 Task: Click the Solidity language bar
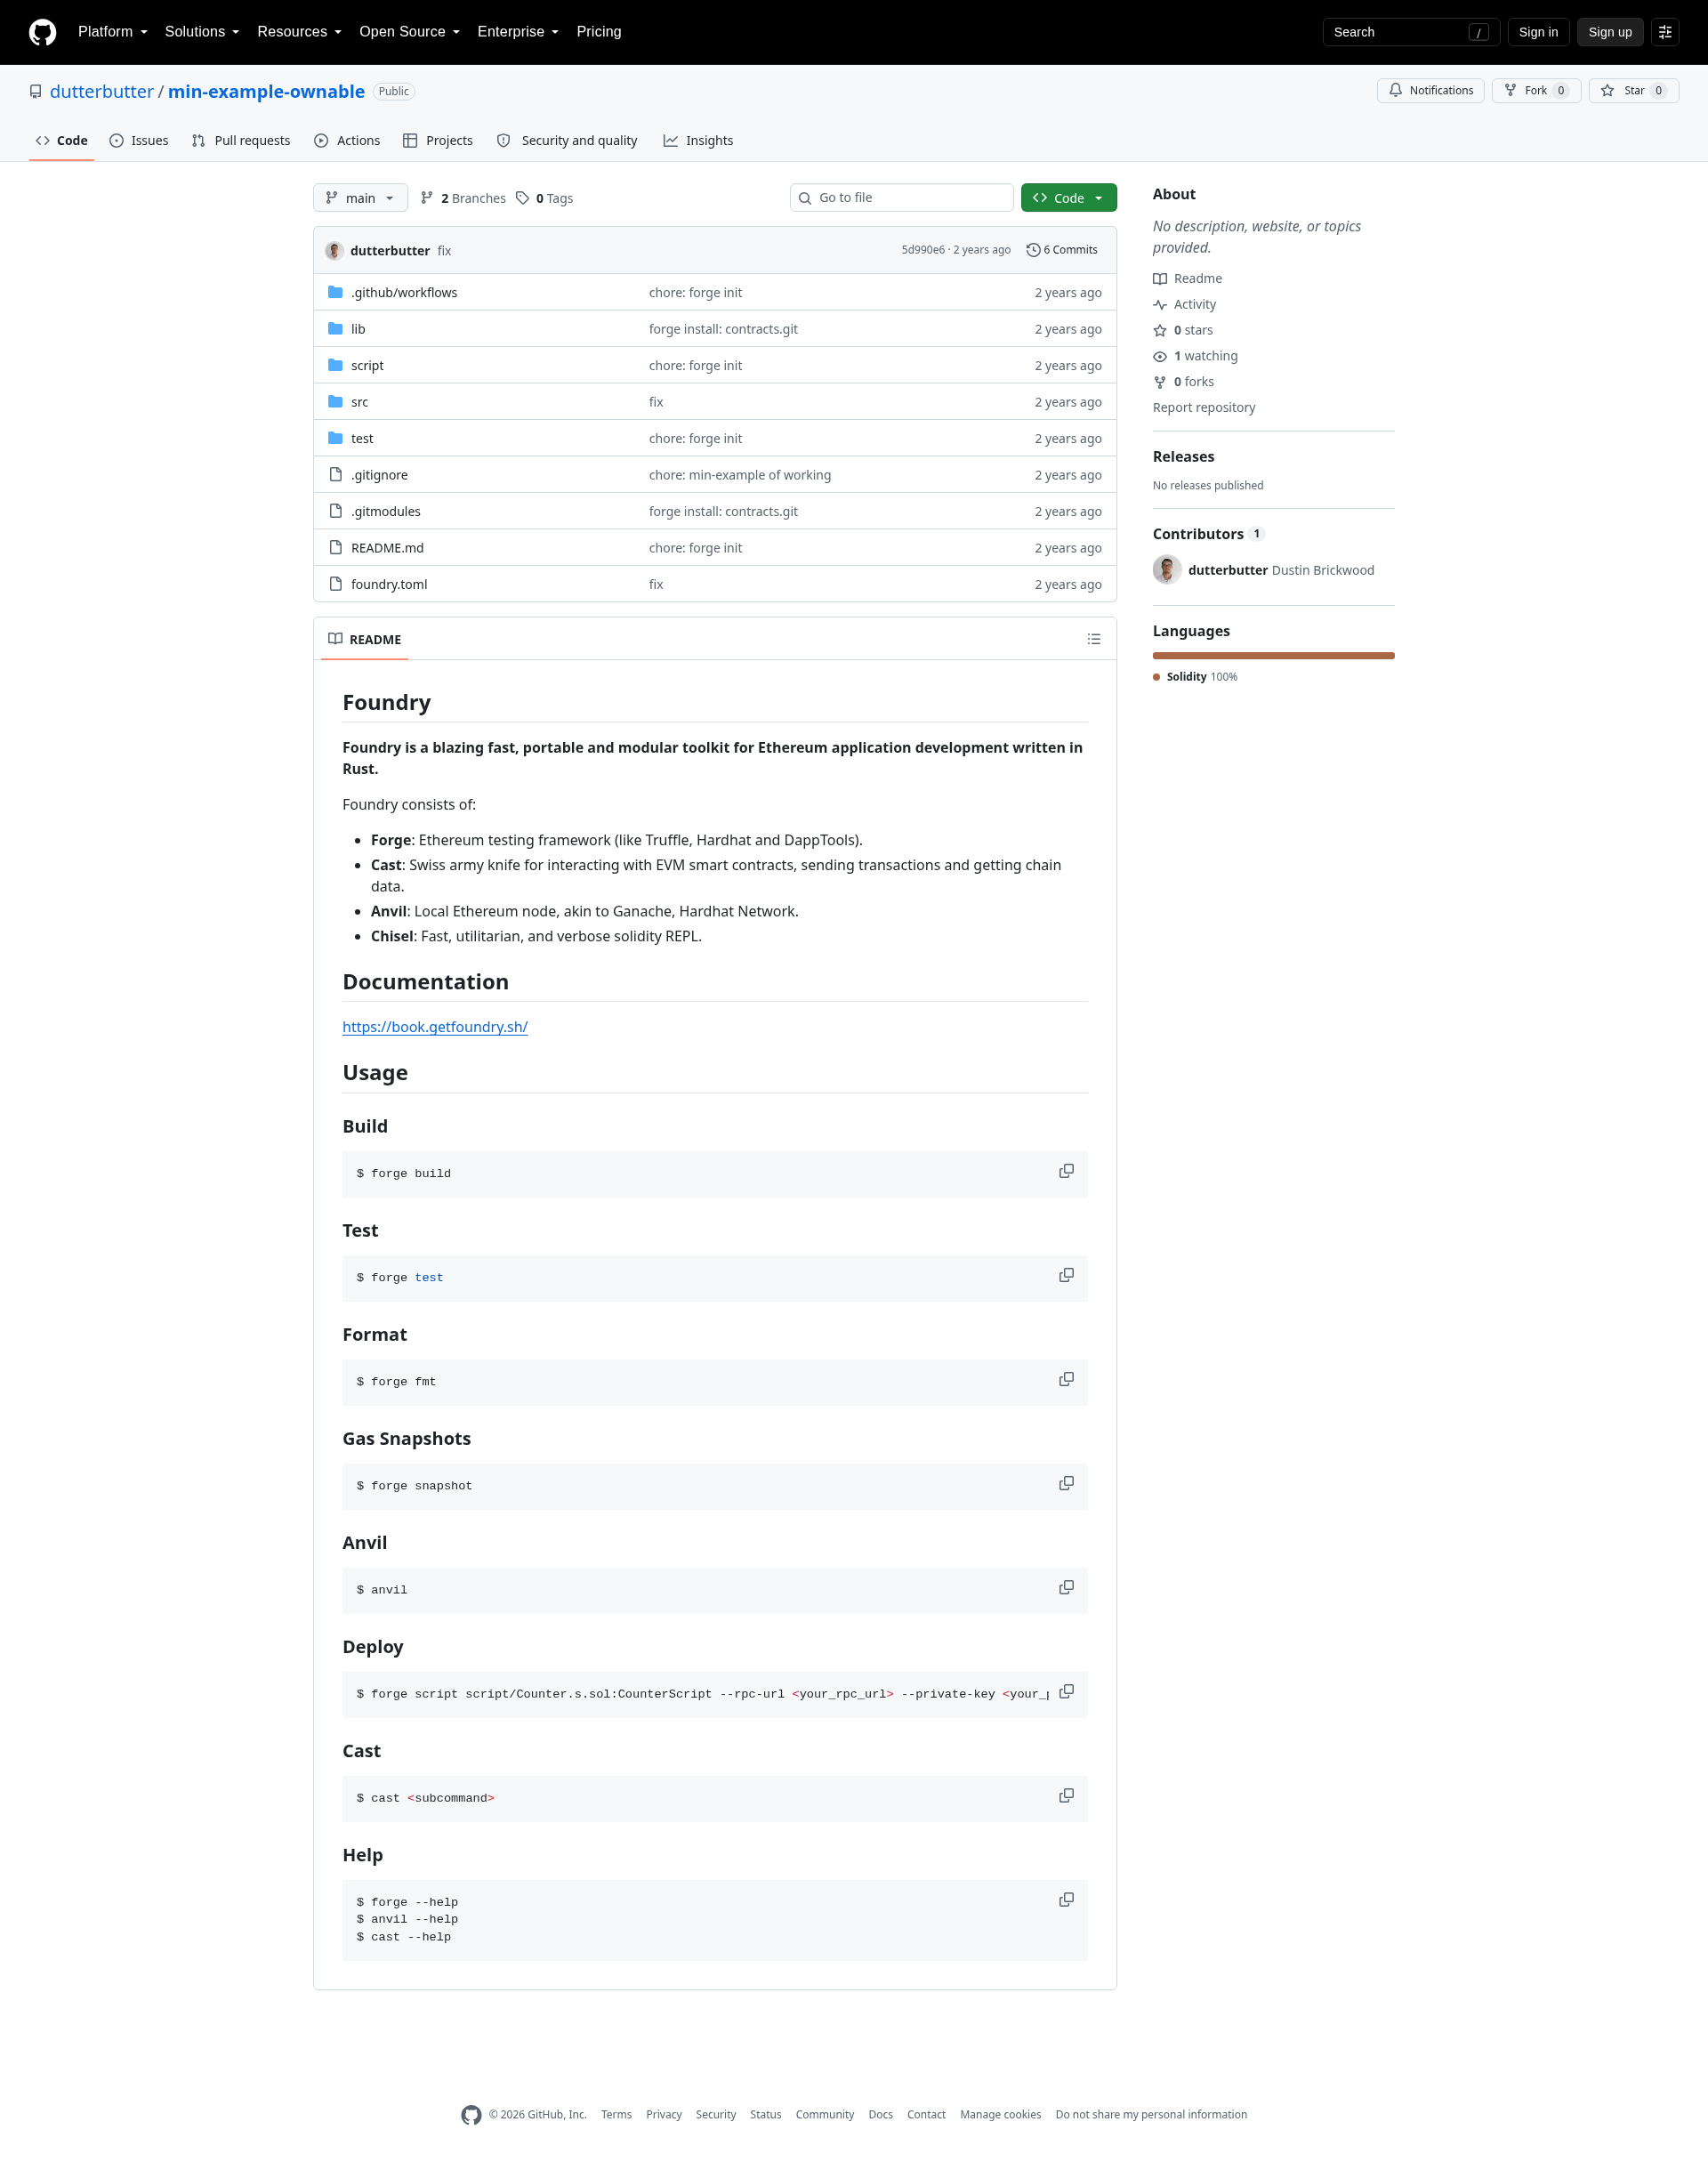(1273, 656)
